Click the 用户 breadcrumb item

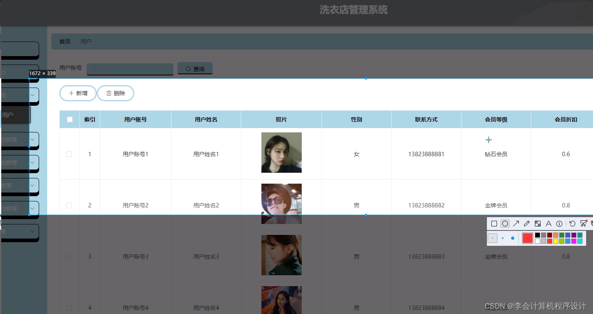(x=86, y=41)
